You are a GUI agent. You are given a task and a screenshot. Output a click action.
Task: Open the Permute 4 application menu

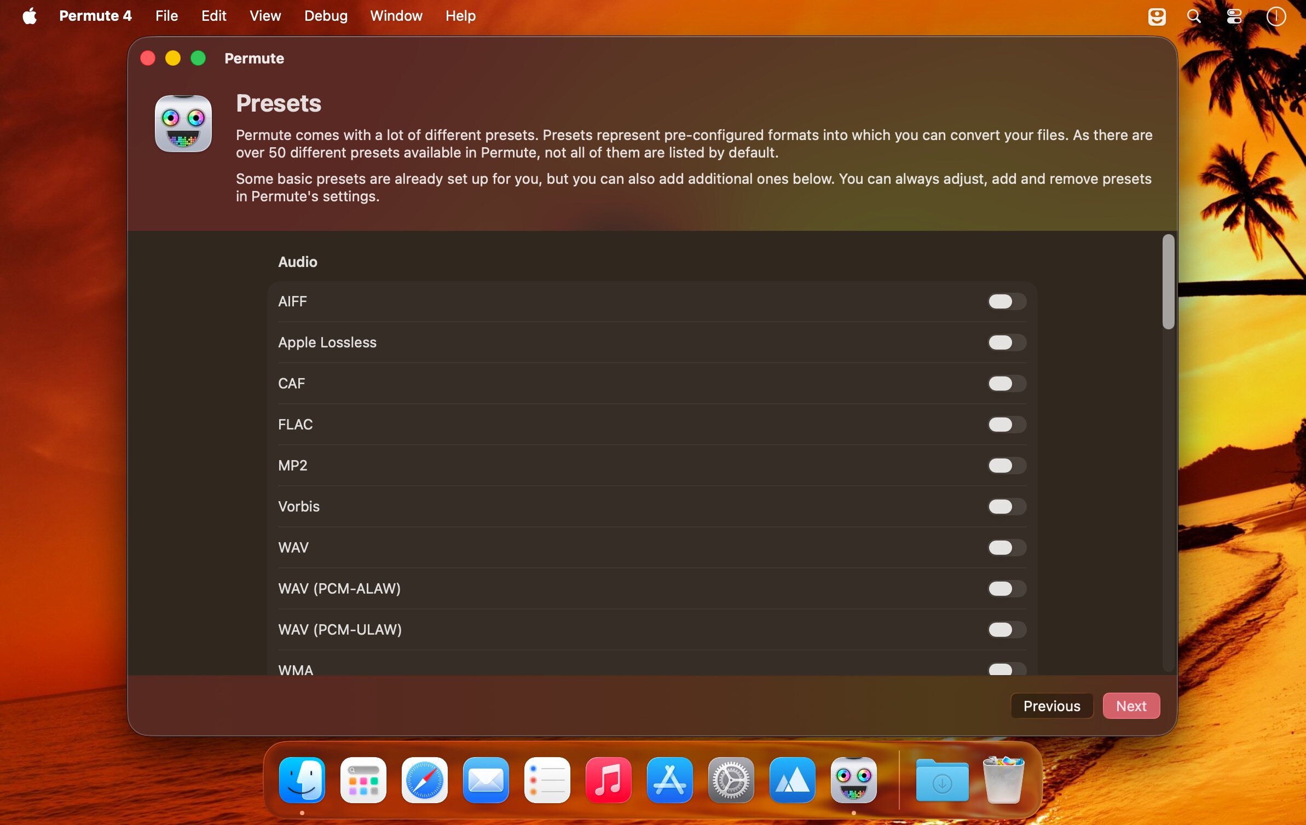(95, 16)
